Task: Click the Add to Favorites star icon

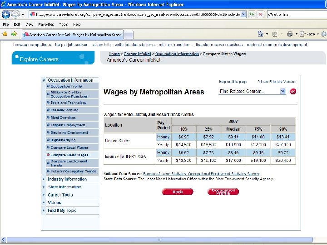Action: pyautogui.click(x=14, y=34)
